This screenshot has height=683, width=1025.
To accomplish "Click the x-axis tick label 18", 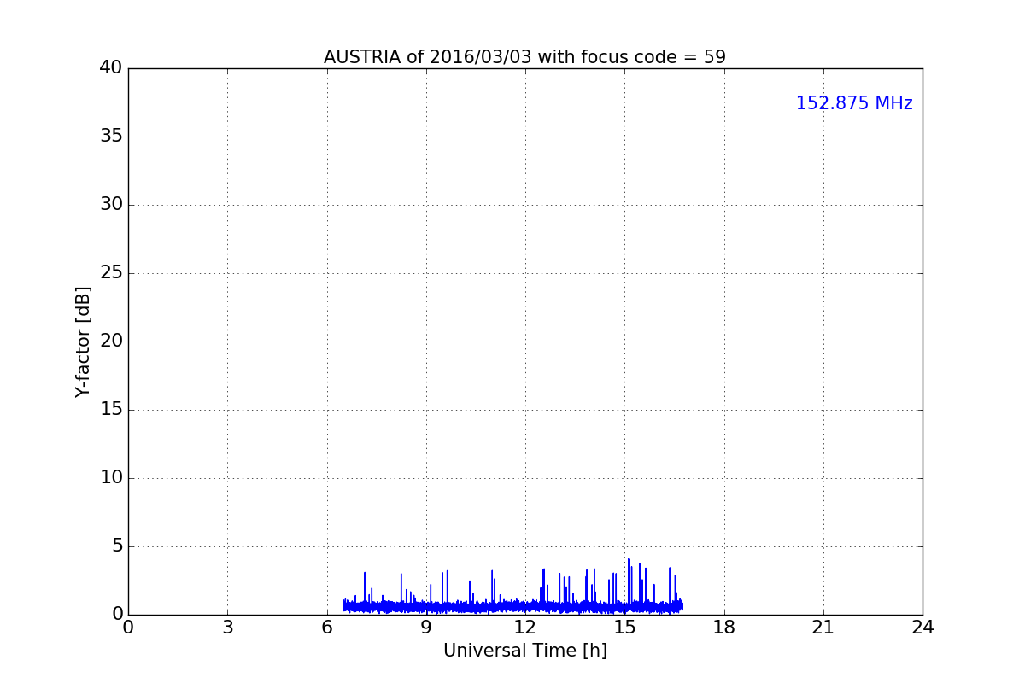I will [x=724, y=628].
